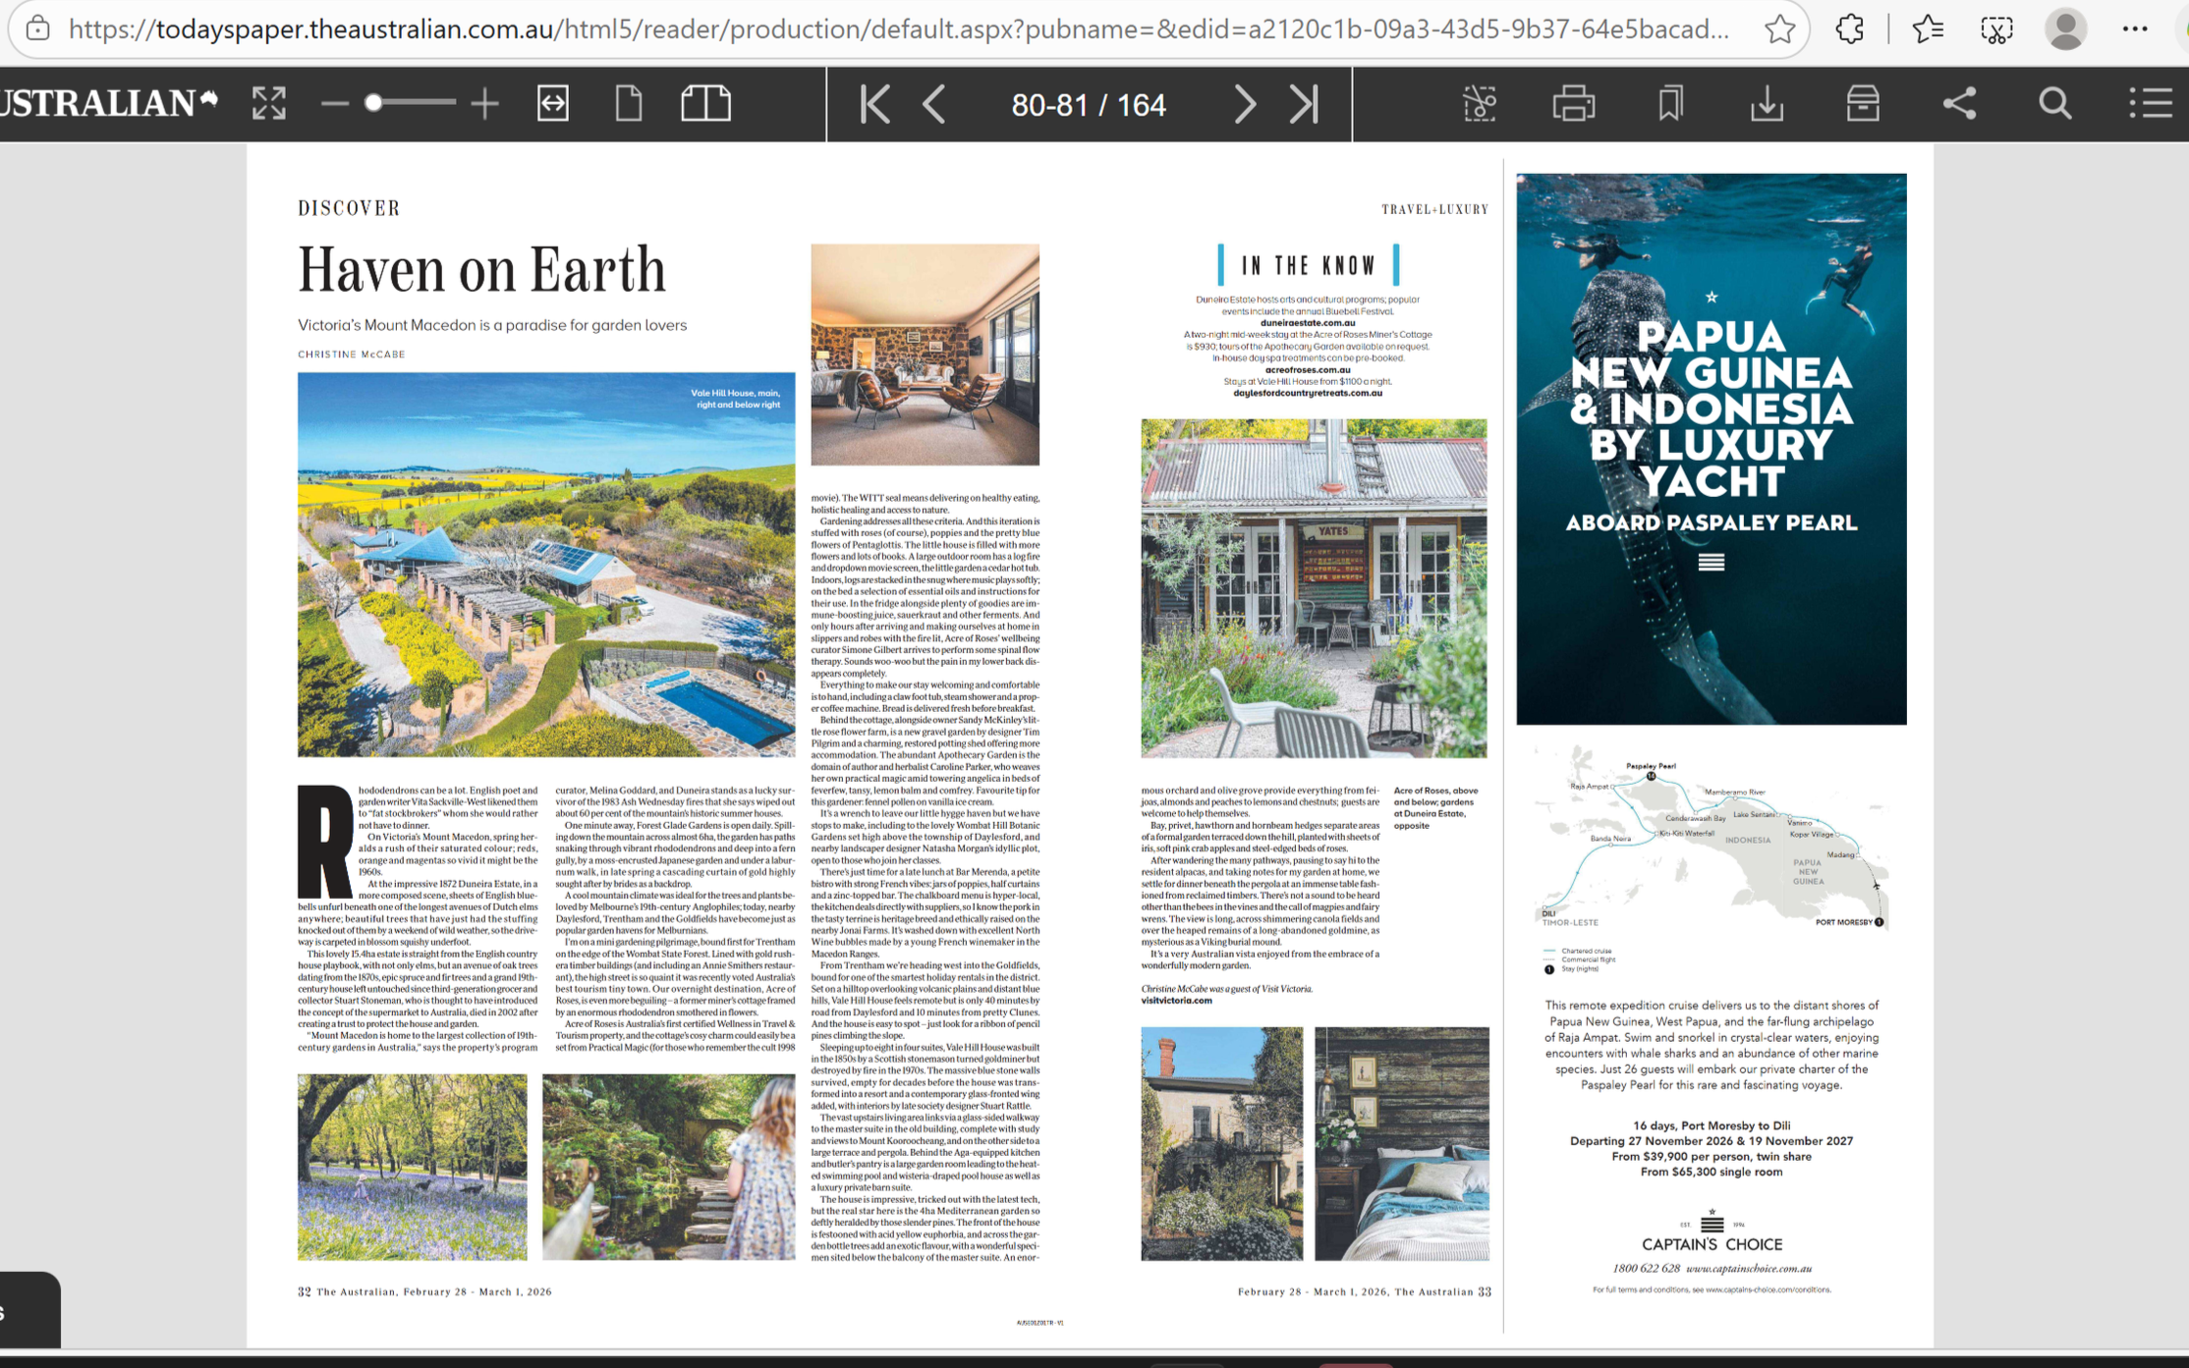Screen dimensions: 2189x1368
Task: Toggle fullscreen mode icon
Action: [x=268, y=103]
